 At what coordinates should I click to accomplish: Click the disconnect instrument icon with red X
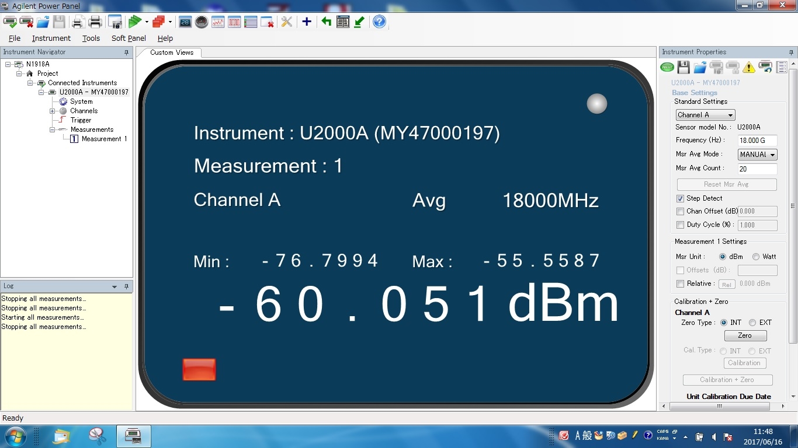click(x=26, y=22)
